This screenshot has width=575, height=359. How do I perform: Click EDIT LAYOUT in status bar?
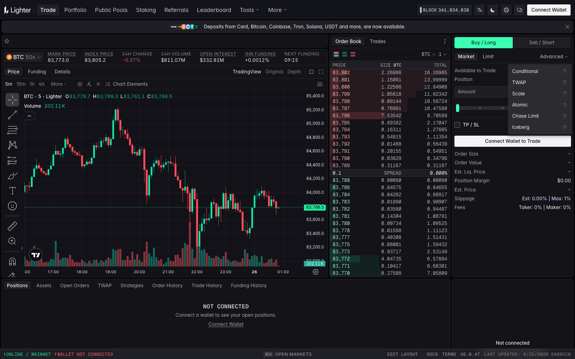pyautogui.click(x=402, y=354)
